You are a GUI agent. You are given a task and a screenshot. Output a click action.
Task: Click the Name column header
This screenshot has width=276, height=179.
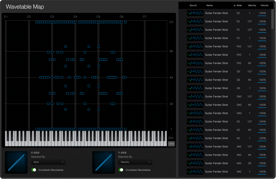click(x=209, y=5)
